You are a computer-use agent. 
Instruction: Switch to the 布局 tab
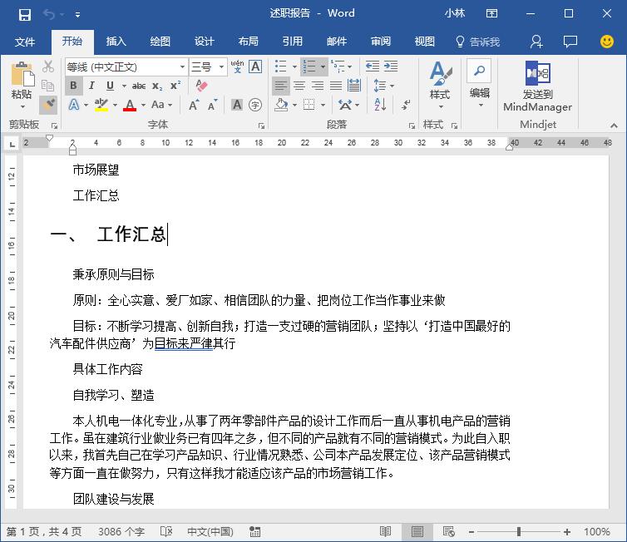point(248,42)
